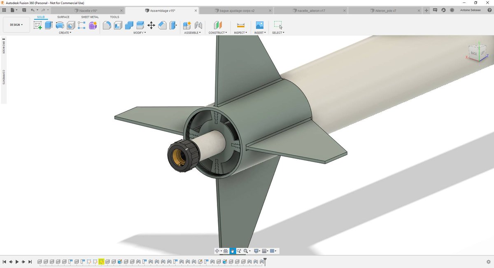
Task: Activate the window Select tool
Action: (278, 25)
